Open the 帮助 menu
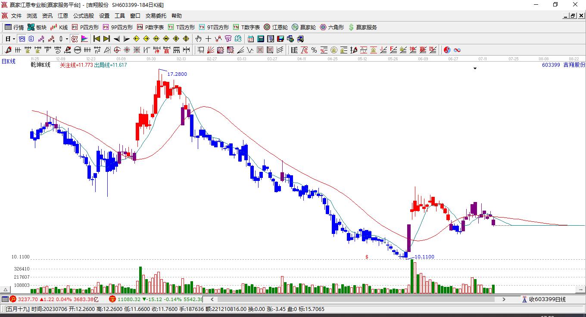The height and width of the screenshot is (317, 586). 177,16
